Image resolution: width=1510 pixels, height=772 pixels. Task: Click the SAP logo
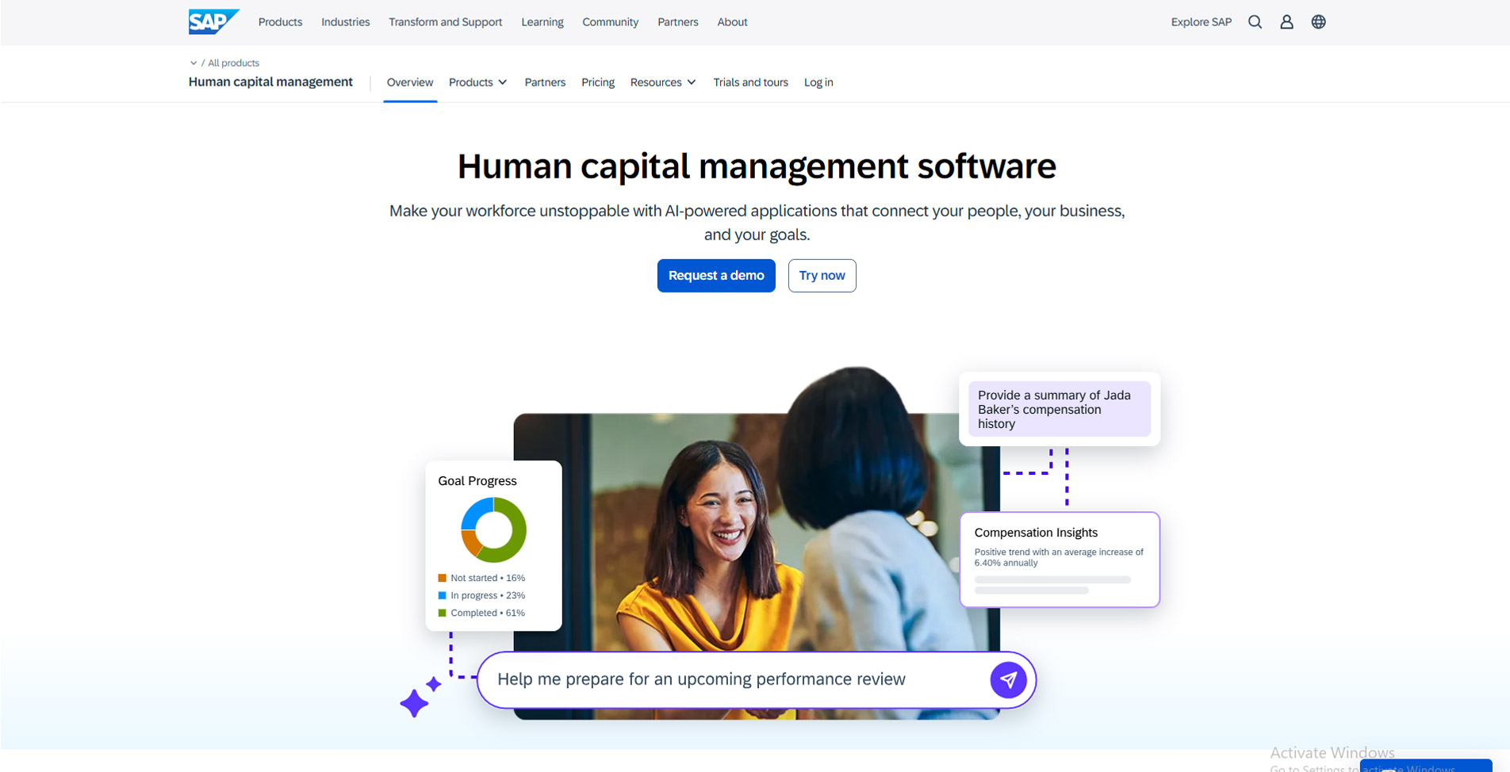point(213,21)
